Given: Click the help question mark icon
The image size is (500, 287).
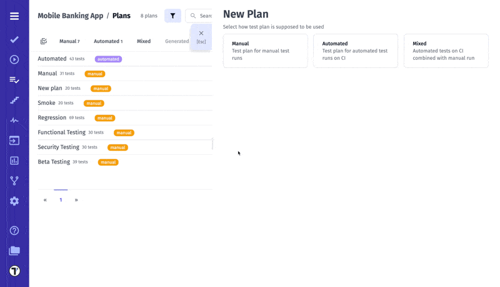Looking at the screenshot, I should (14, 230).
